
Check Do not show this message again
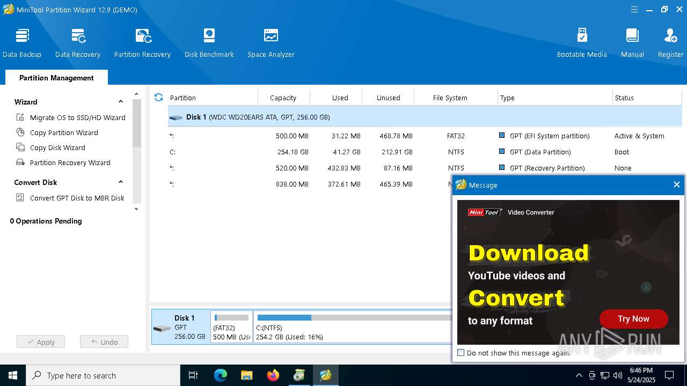click(461, 353)
